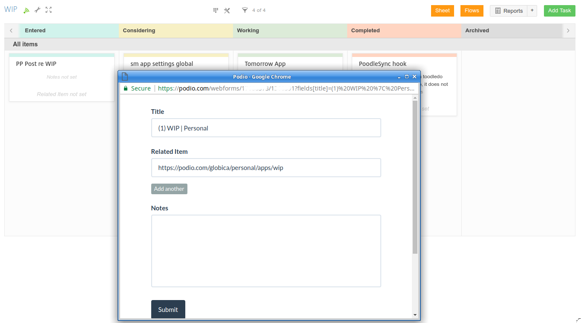Maximize the Podio Chrome popup window
581x323 pixels.
[407, 77]
